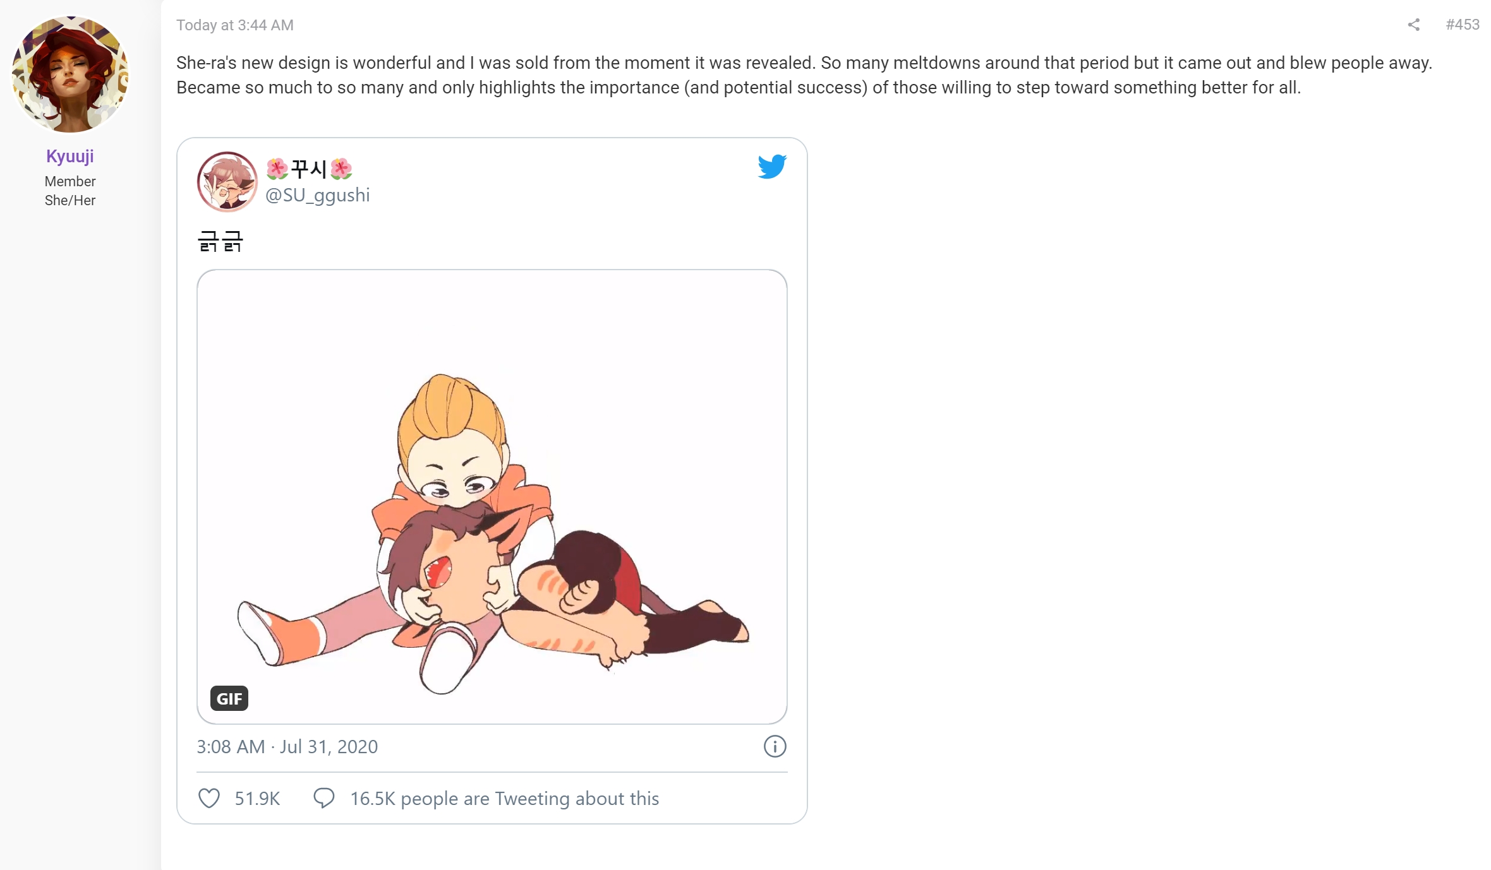
Task: Open the post number #453 permalink
Action: click(x=1463, y=25)
